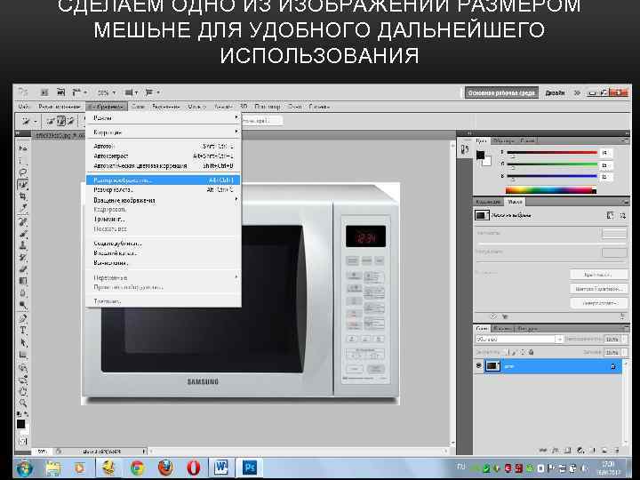Launch Bridge from the application bar
This screenshot has width=640, height=480.
click(44, 92)
